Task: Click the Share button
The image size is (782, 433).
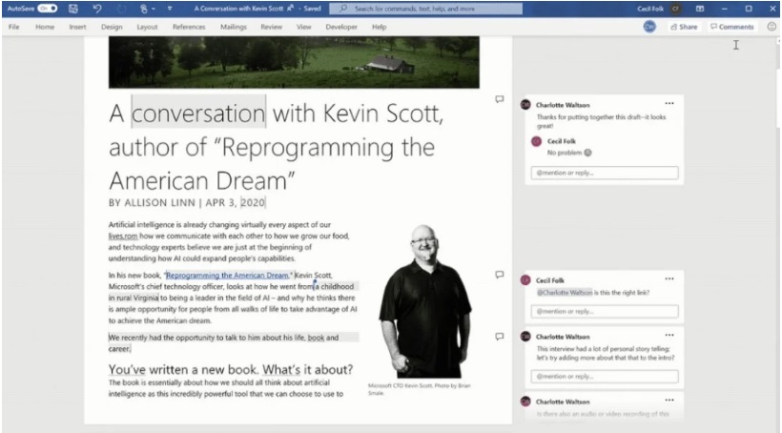Action: [x=684, y=27]
